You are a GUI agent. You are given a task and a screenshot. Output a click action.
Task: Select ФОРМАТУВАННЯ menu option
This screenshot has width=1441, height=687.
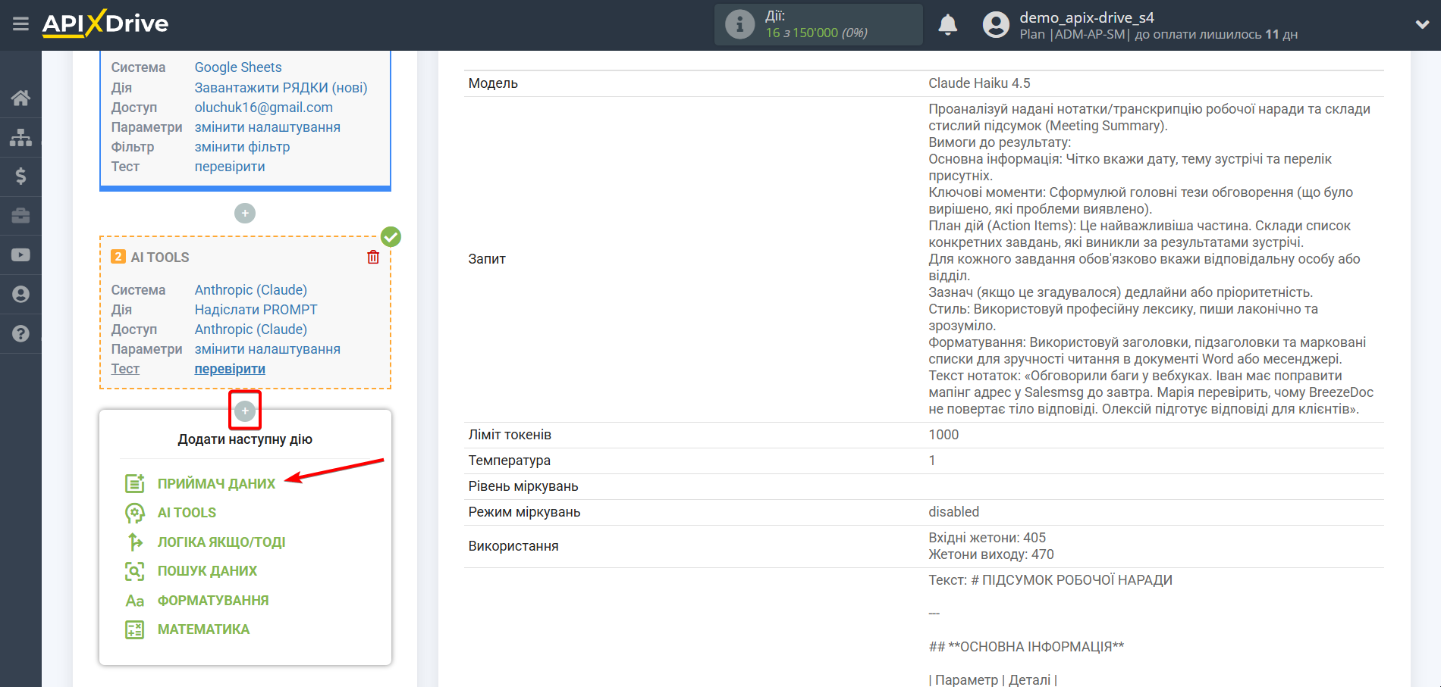click(213, 601)
